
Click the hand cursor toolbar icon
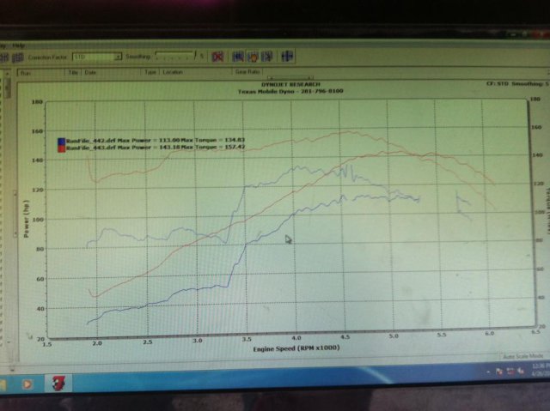click(x=254, y=57)
